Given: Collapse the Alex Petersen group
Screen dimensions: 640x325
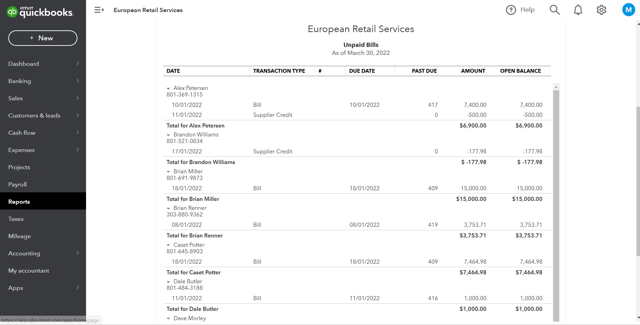Looking at the screenshot, I should [168, 89].
